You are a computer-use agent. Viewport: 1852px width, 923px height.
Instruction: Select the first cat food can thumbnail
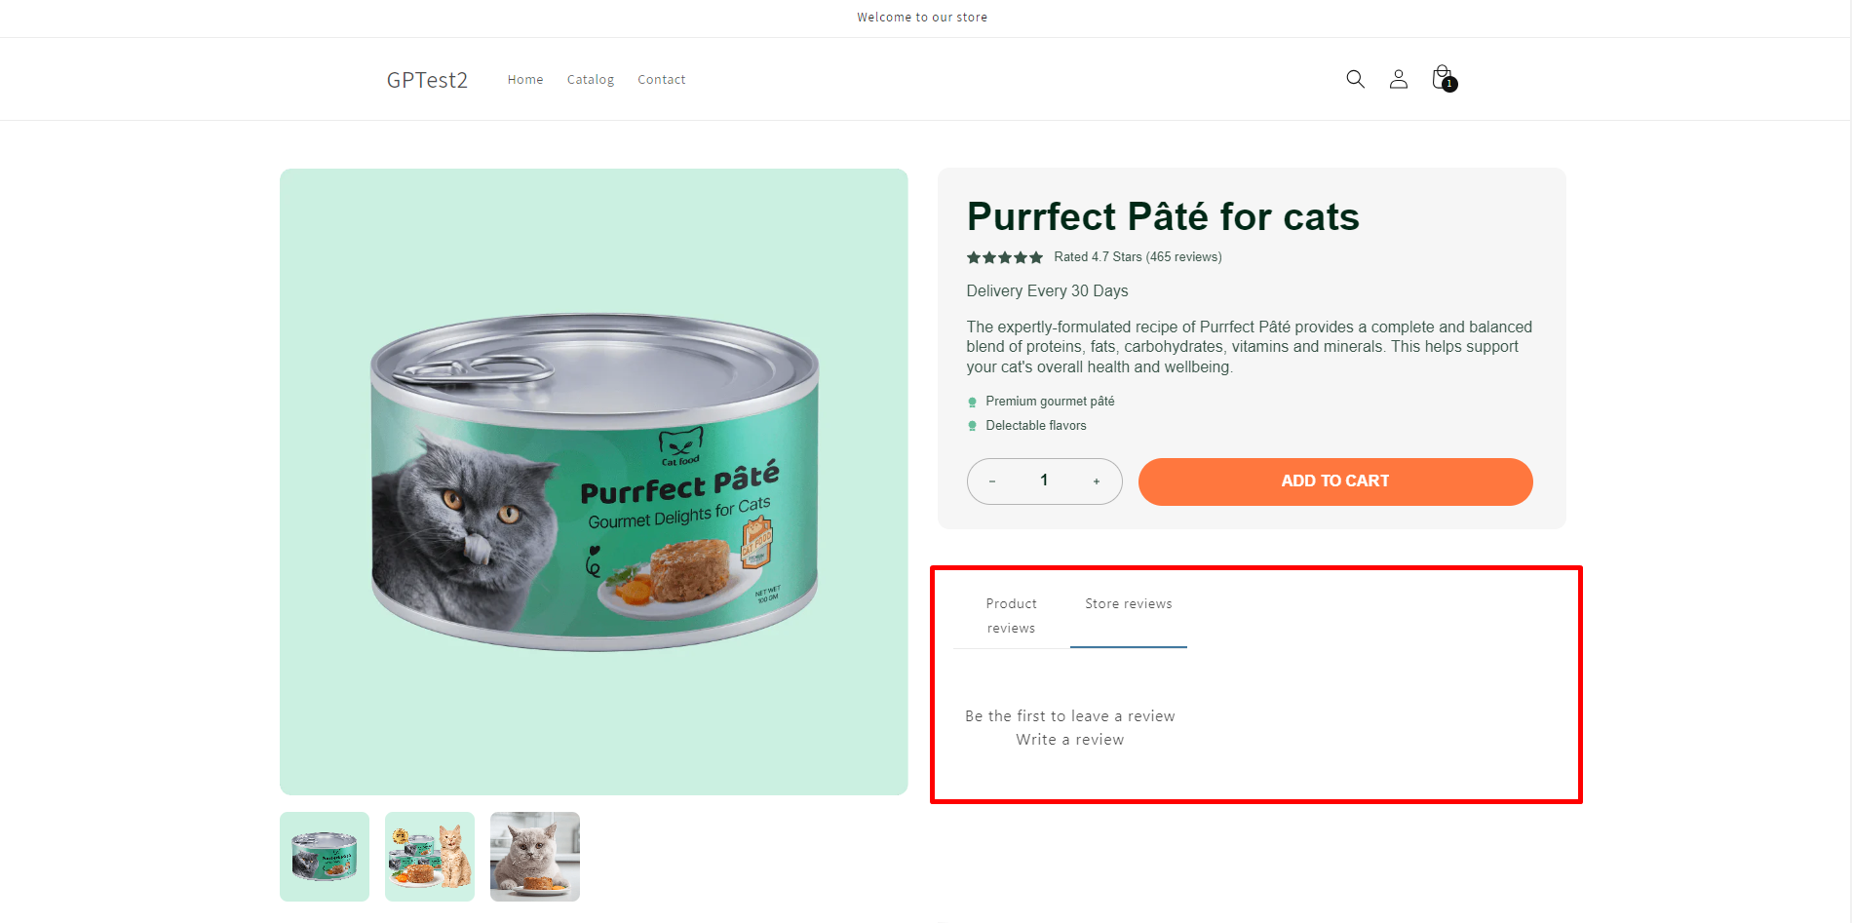[325, 857]
